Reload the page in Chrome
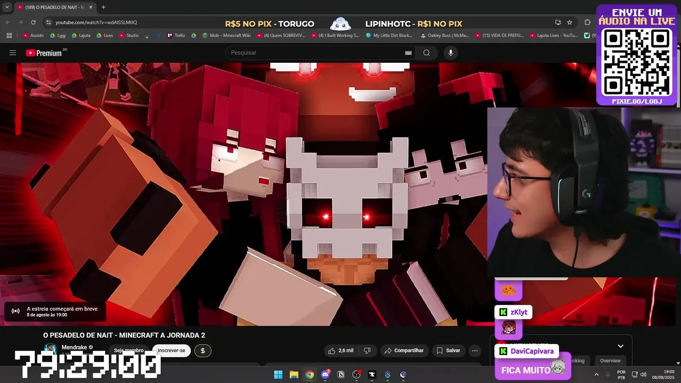Viewport: 681px width, 383px height. 33,22
